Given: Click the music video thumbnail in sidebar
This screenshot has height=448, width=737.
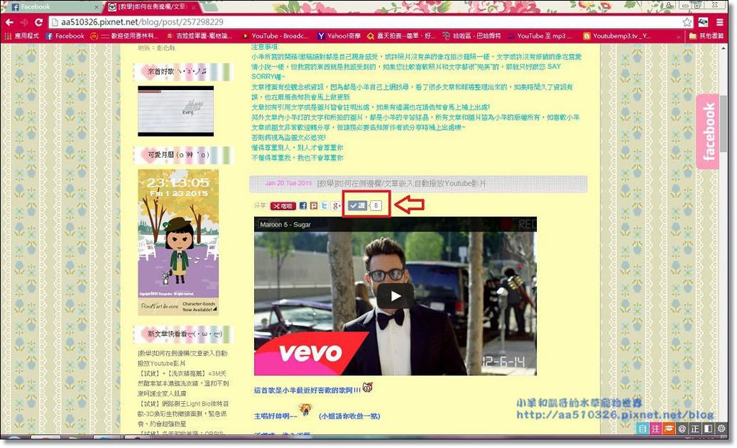Looking at the screenshot, I should (x=176, y=111).
